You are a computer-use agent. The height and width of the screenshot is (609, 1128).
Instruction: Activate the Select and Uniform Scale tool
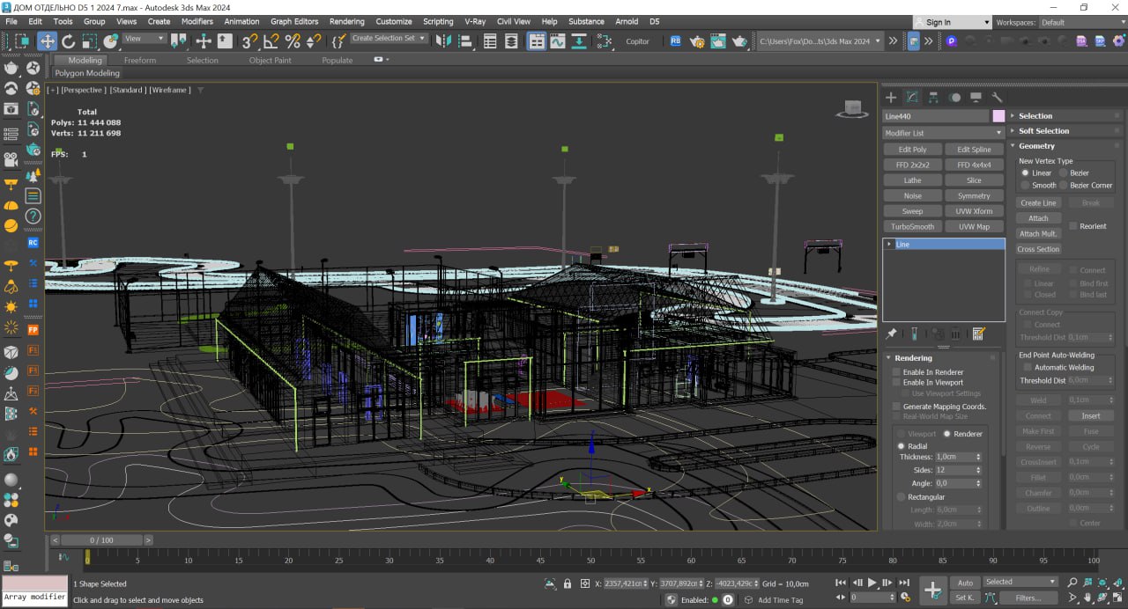tap(89, 40)
